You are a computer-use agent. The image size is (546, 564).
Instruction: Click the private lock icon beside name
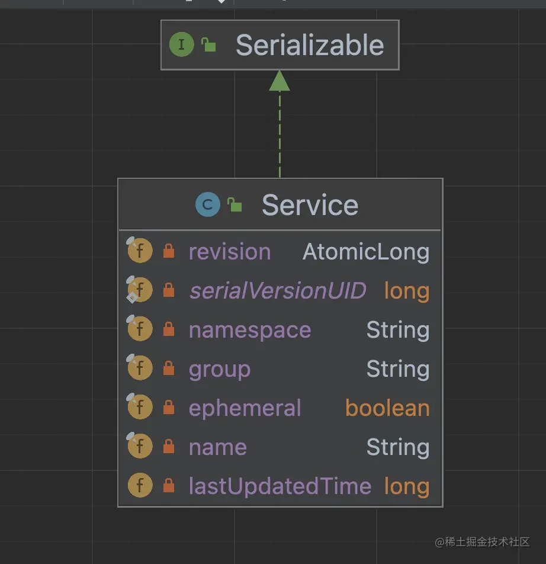(x=169, y=447)
